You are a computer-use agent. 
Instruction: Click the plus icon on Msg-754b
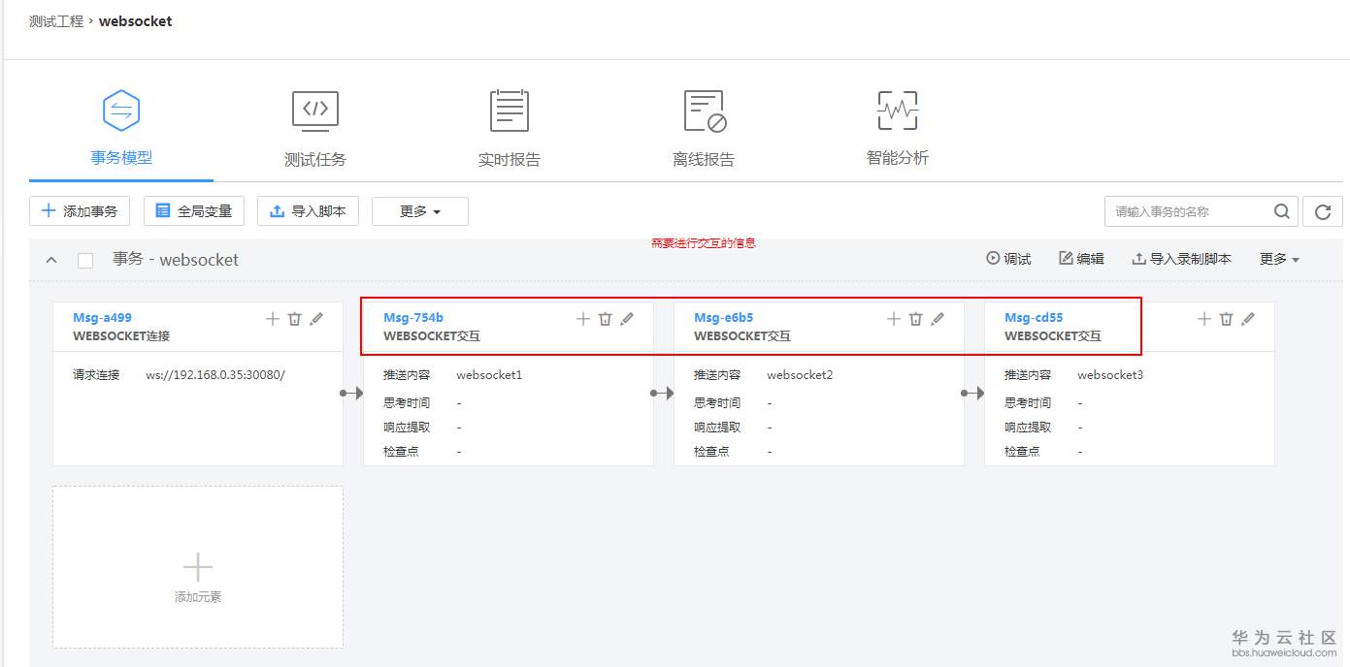pos(583,318)
